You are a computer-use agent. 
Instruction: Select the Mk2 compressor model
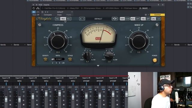[x=63, y=19]
